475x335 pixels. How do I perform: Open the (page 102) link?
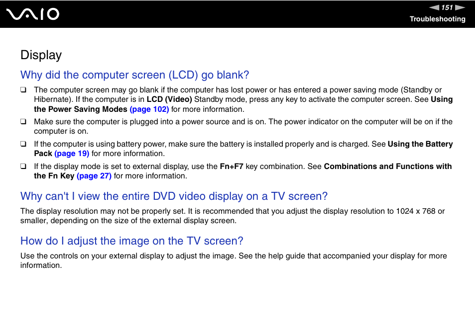tap(149, 109)
